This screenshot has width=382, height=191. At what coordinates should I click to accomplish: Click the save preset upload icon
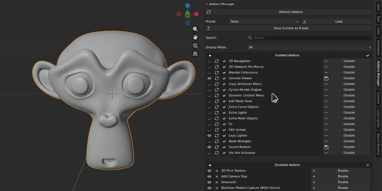click(x=209, y=28)
